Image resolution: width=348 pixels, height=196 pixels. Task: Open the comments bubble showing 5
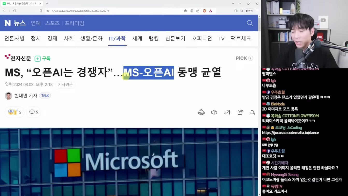click(x=34, y=112)
